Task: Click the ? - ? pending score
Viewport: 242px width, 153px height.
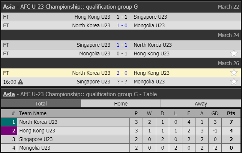Action: [122, 82]
